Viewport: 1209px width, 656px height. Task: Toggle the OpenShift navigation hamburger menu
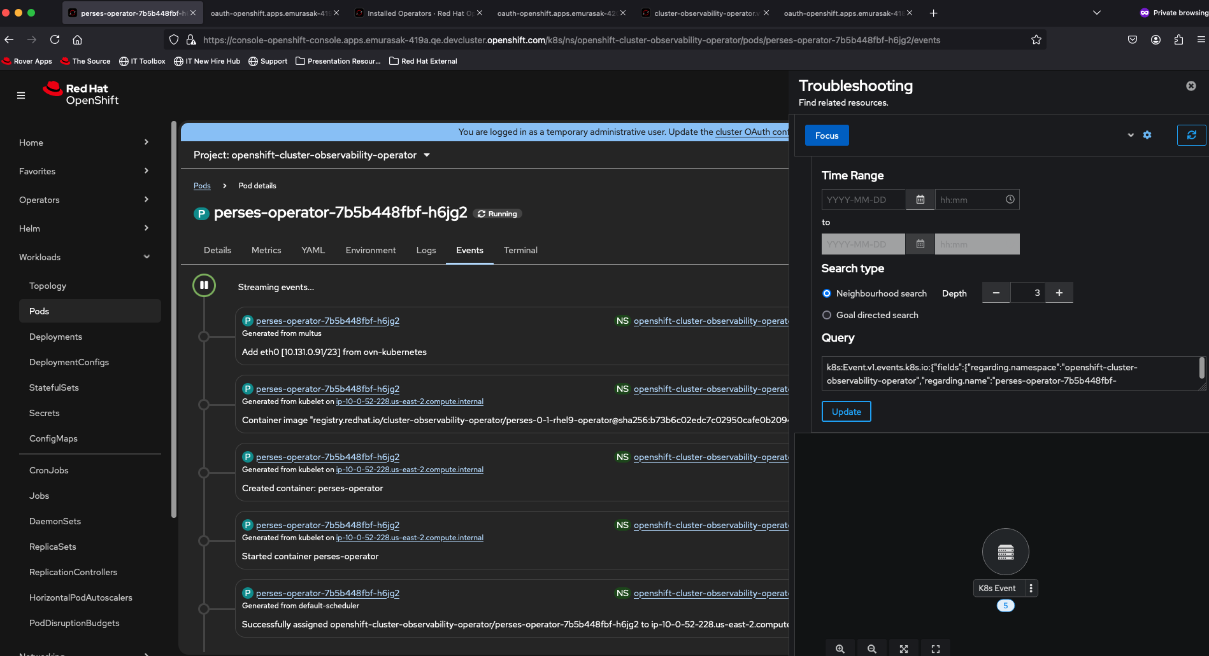tap(21, 95)
